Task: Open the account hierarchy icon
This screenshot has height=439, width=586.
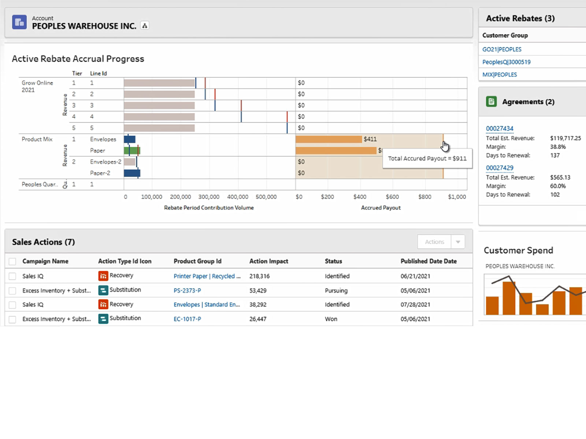Action: [145, 26]
